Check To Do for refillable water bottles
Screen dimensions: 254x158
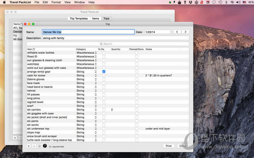point(104,53)
